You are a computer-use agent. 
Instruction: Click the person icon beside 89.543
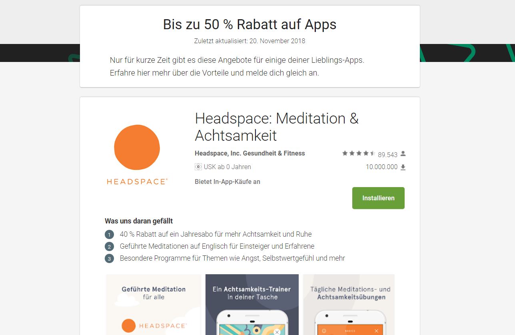(403, 154)
